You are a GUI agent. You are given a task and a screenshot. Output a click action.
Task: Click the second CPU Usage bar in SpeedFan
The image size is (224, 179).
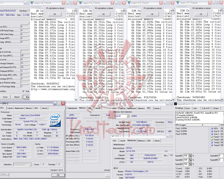point(211,125)
